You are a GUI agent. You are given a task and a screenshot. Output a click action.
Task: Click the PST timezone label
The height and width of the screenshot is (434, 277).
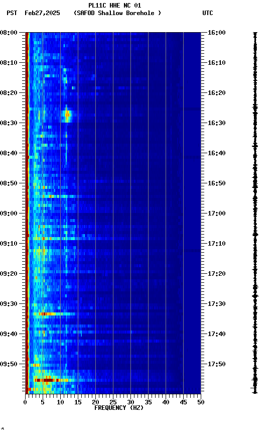coord(12,13)
